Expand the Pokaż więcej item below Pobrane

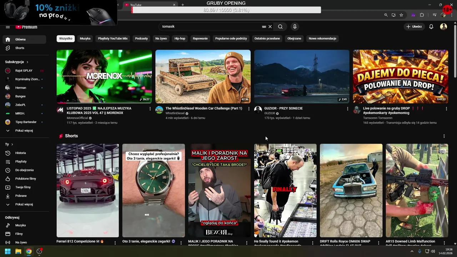[x=24, y=205]
